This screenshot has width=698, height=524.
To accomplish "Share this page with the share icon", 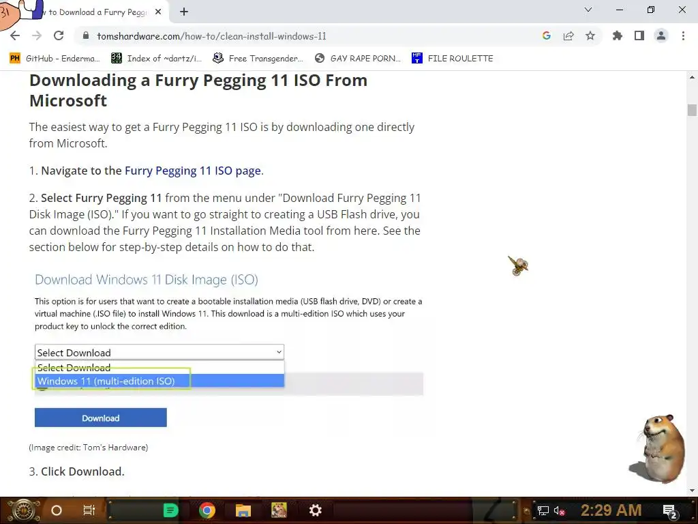I will tap(568, 36).
